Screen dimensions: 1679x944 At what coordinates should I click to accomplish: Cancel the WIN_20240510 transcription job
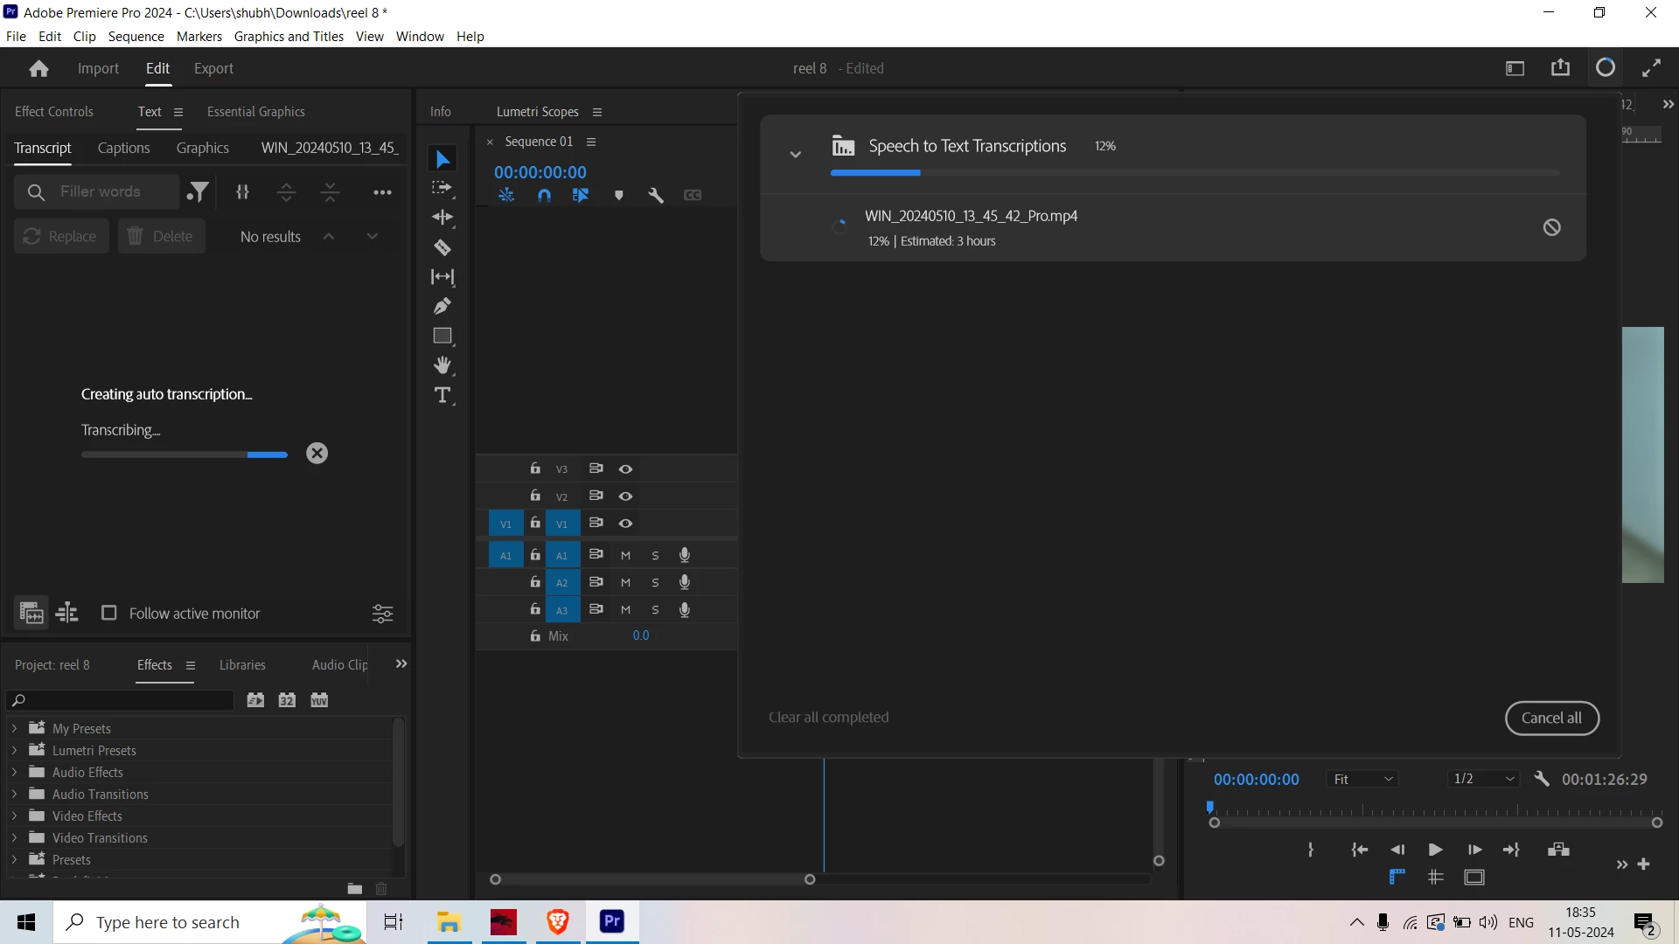point(1551,227)
